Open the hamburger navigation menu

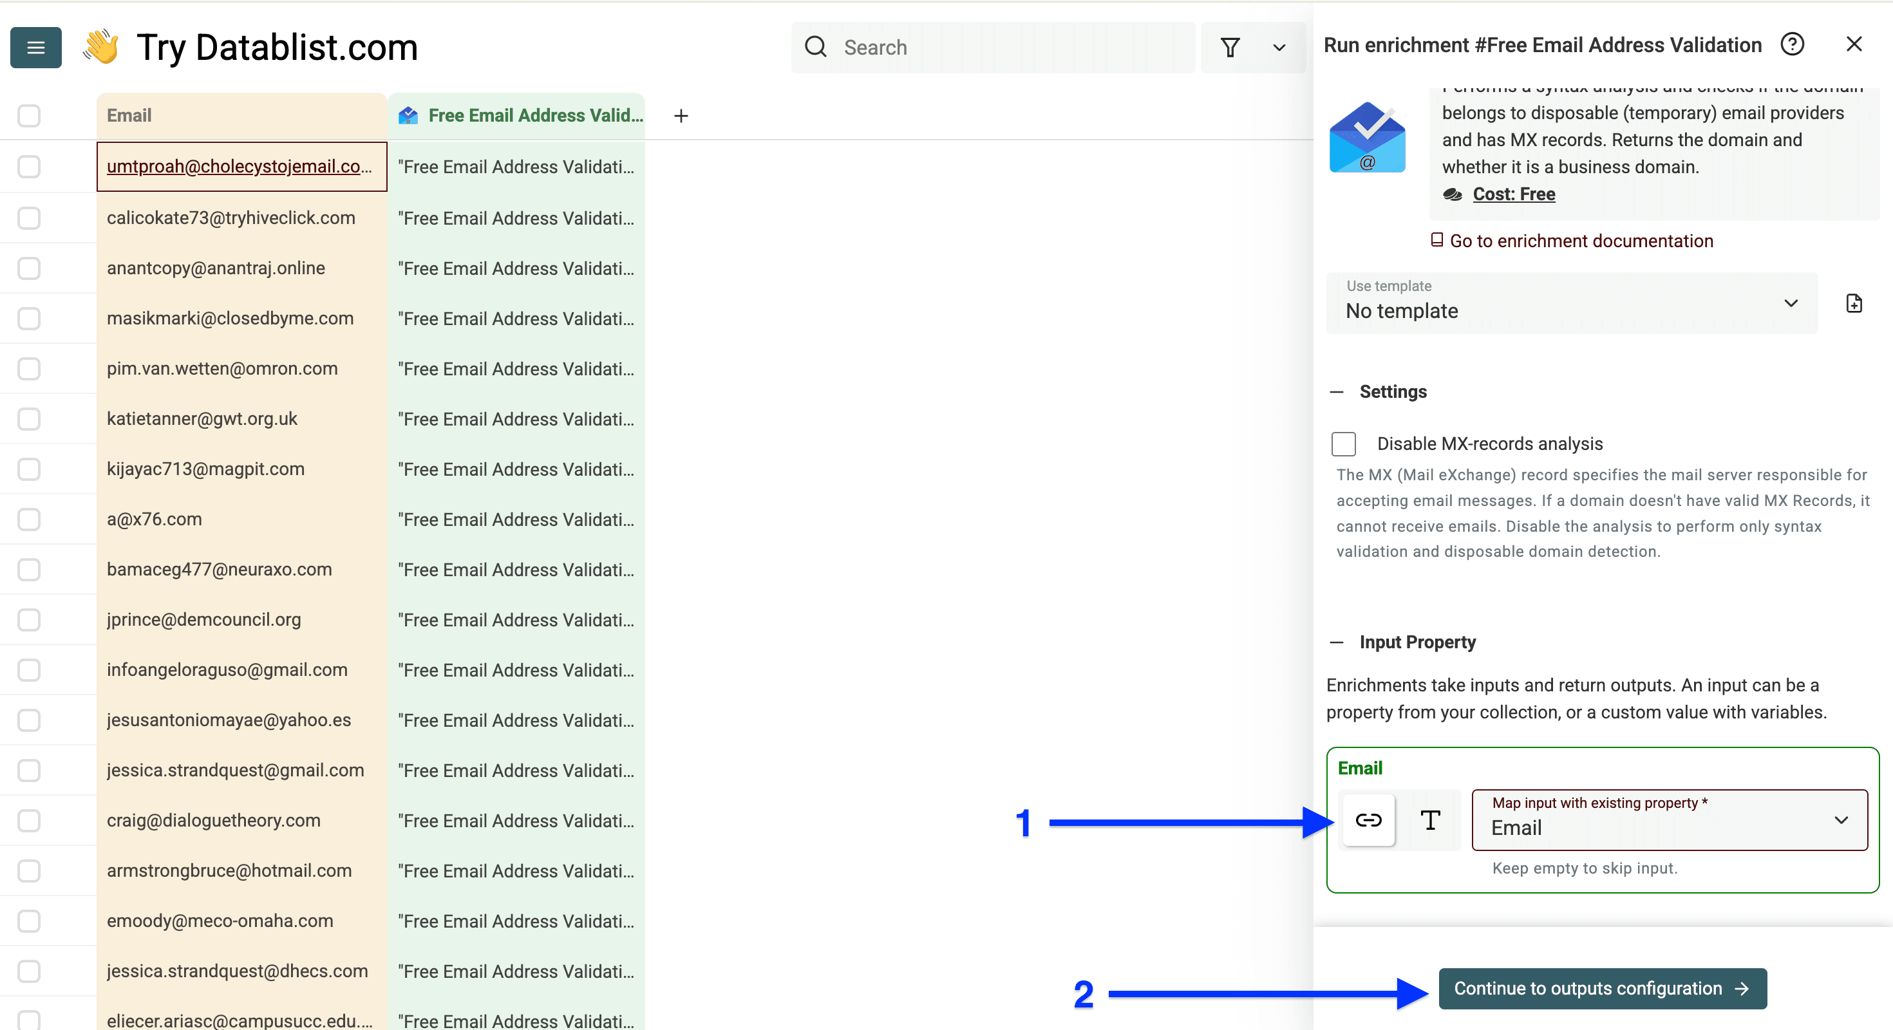(x=35, y=47)
